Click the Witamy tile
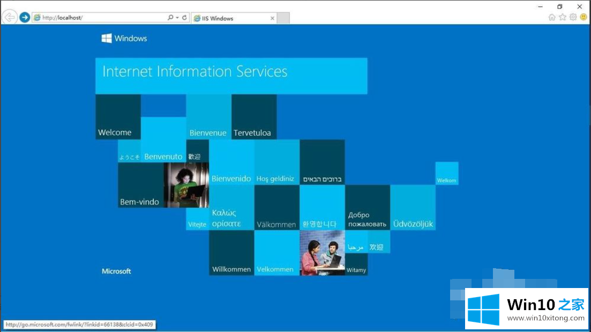The image size is (591, 332). [356, 264]
